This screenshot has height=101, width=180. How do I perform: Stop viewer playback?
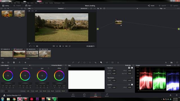click(60, 46)
